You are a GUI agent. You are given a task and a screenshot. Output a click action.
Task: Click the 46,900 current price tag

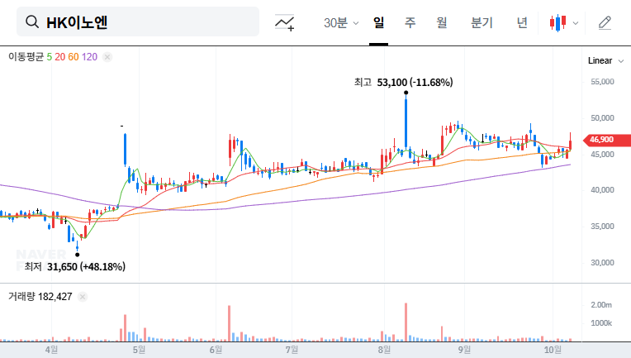tap(607, 140)
